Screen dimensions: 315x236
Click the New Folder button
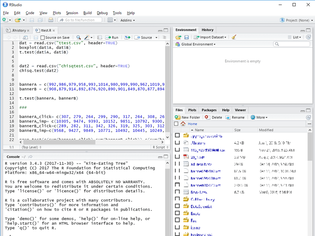click(x=188, y=117)
